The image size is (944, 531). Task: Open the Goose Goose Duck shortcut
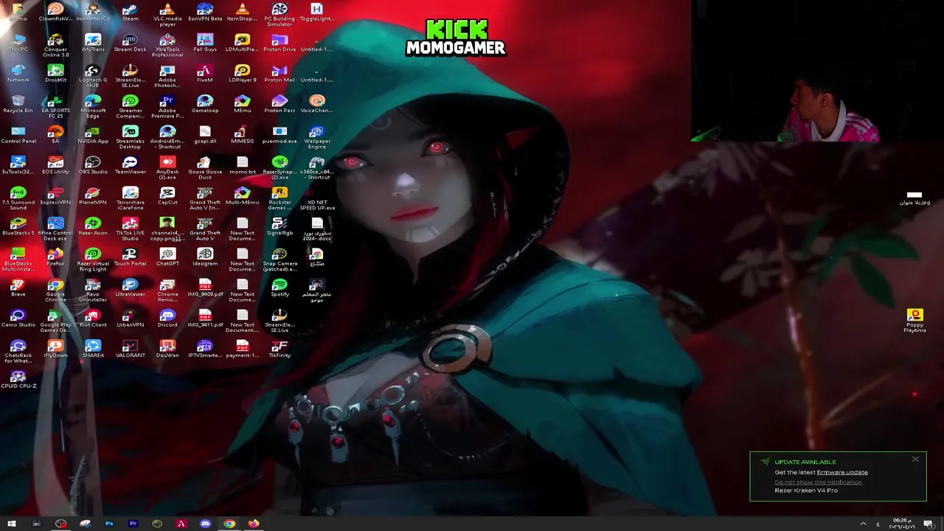click(x=205, y=168)
